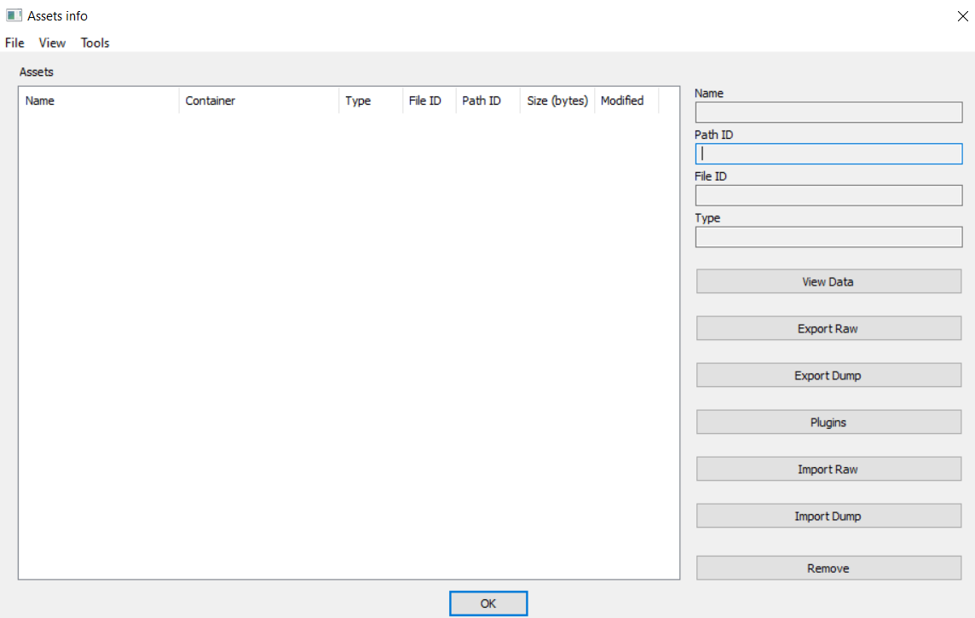
Task: Click the Name input field
Action: (x=828, y=112)
